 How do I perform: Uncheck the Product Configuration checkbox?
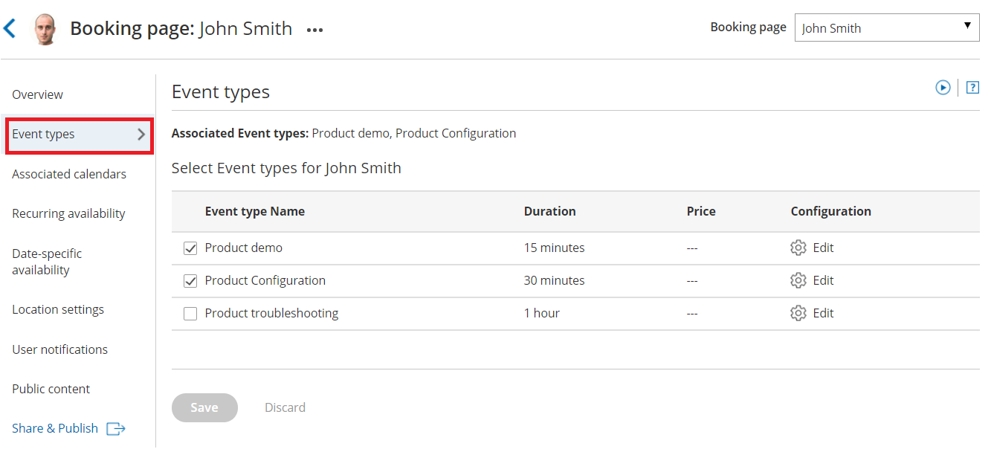pos(190,281)
